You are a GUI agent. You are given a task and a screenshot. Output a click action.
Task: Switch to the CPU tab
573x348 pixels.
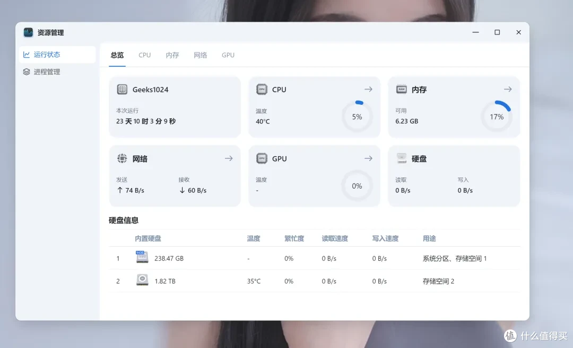click(144, 55)
